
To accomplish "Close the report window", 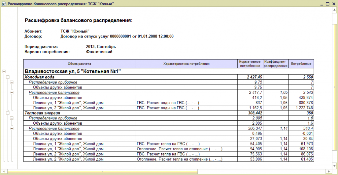I will coord(334,4).
